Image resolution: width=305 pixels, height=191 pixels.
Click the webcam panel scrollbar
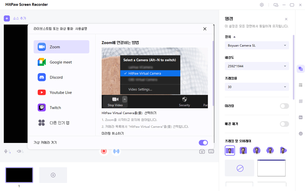(x=294, y=67)
